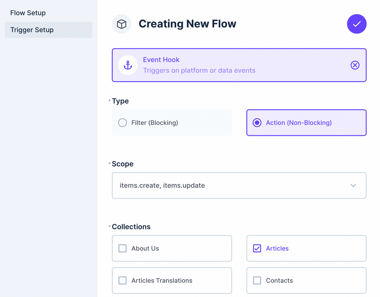This screenshot has width=380, height=297.
Task: Click the Collections field label
Action: click(131, 227)
